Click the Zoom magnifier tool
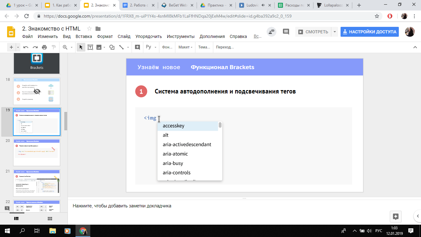 pos(65,47)
